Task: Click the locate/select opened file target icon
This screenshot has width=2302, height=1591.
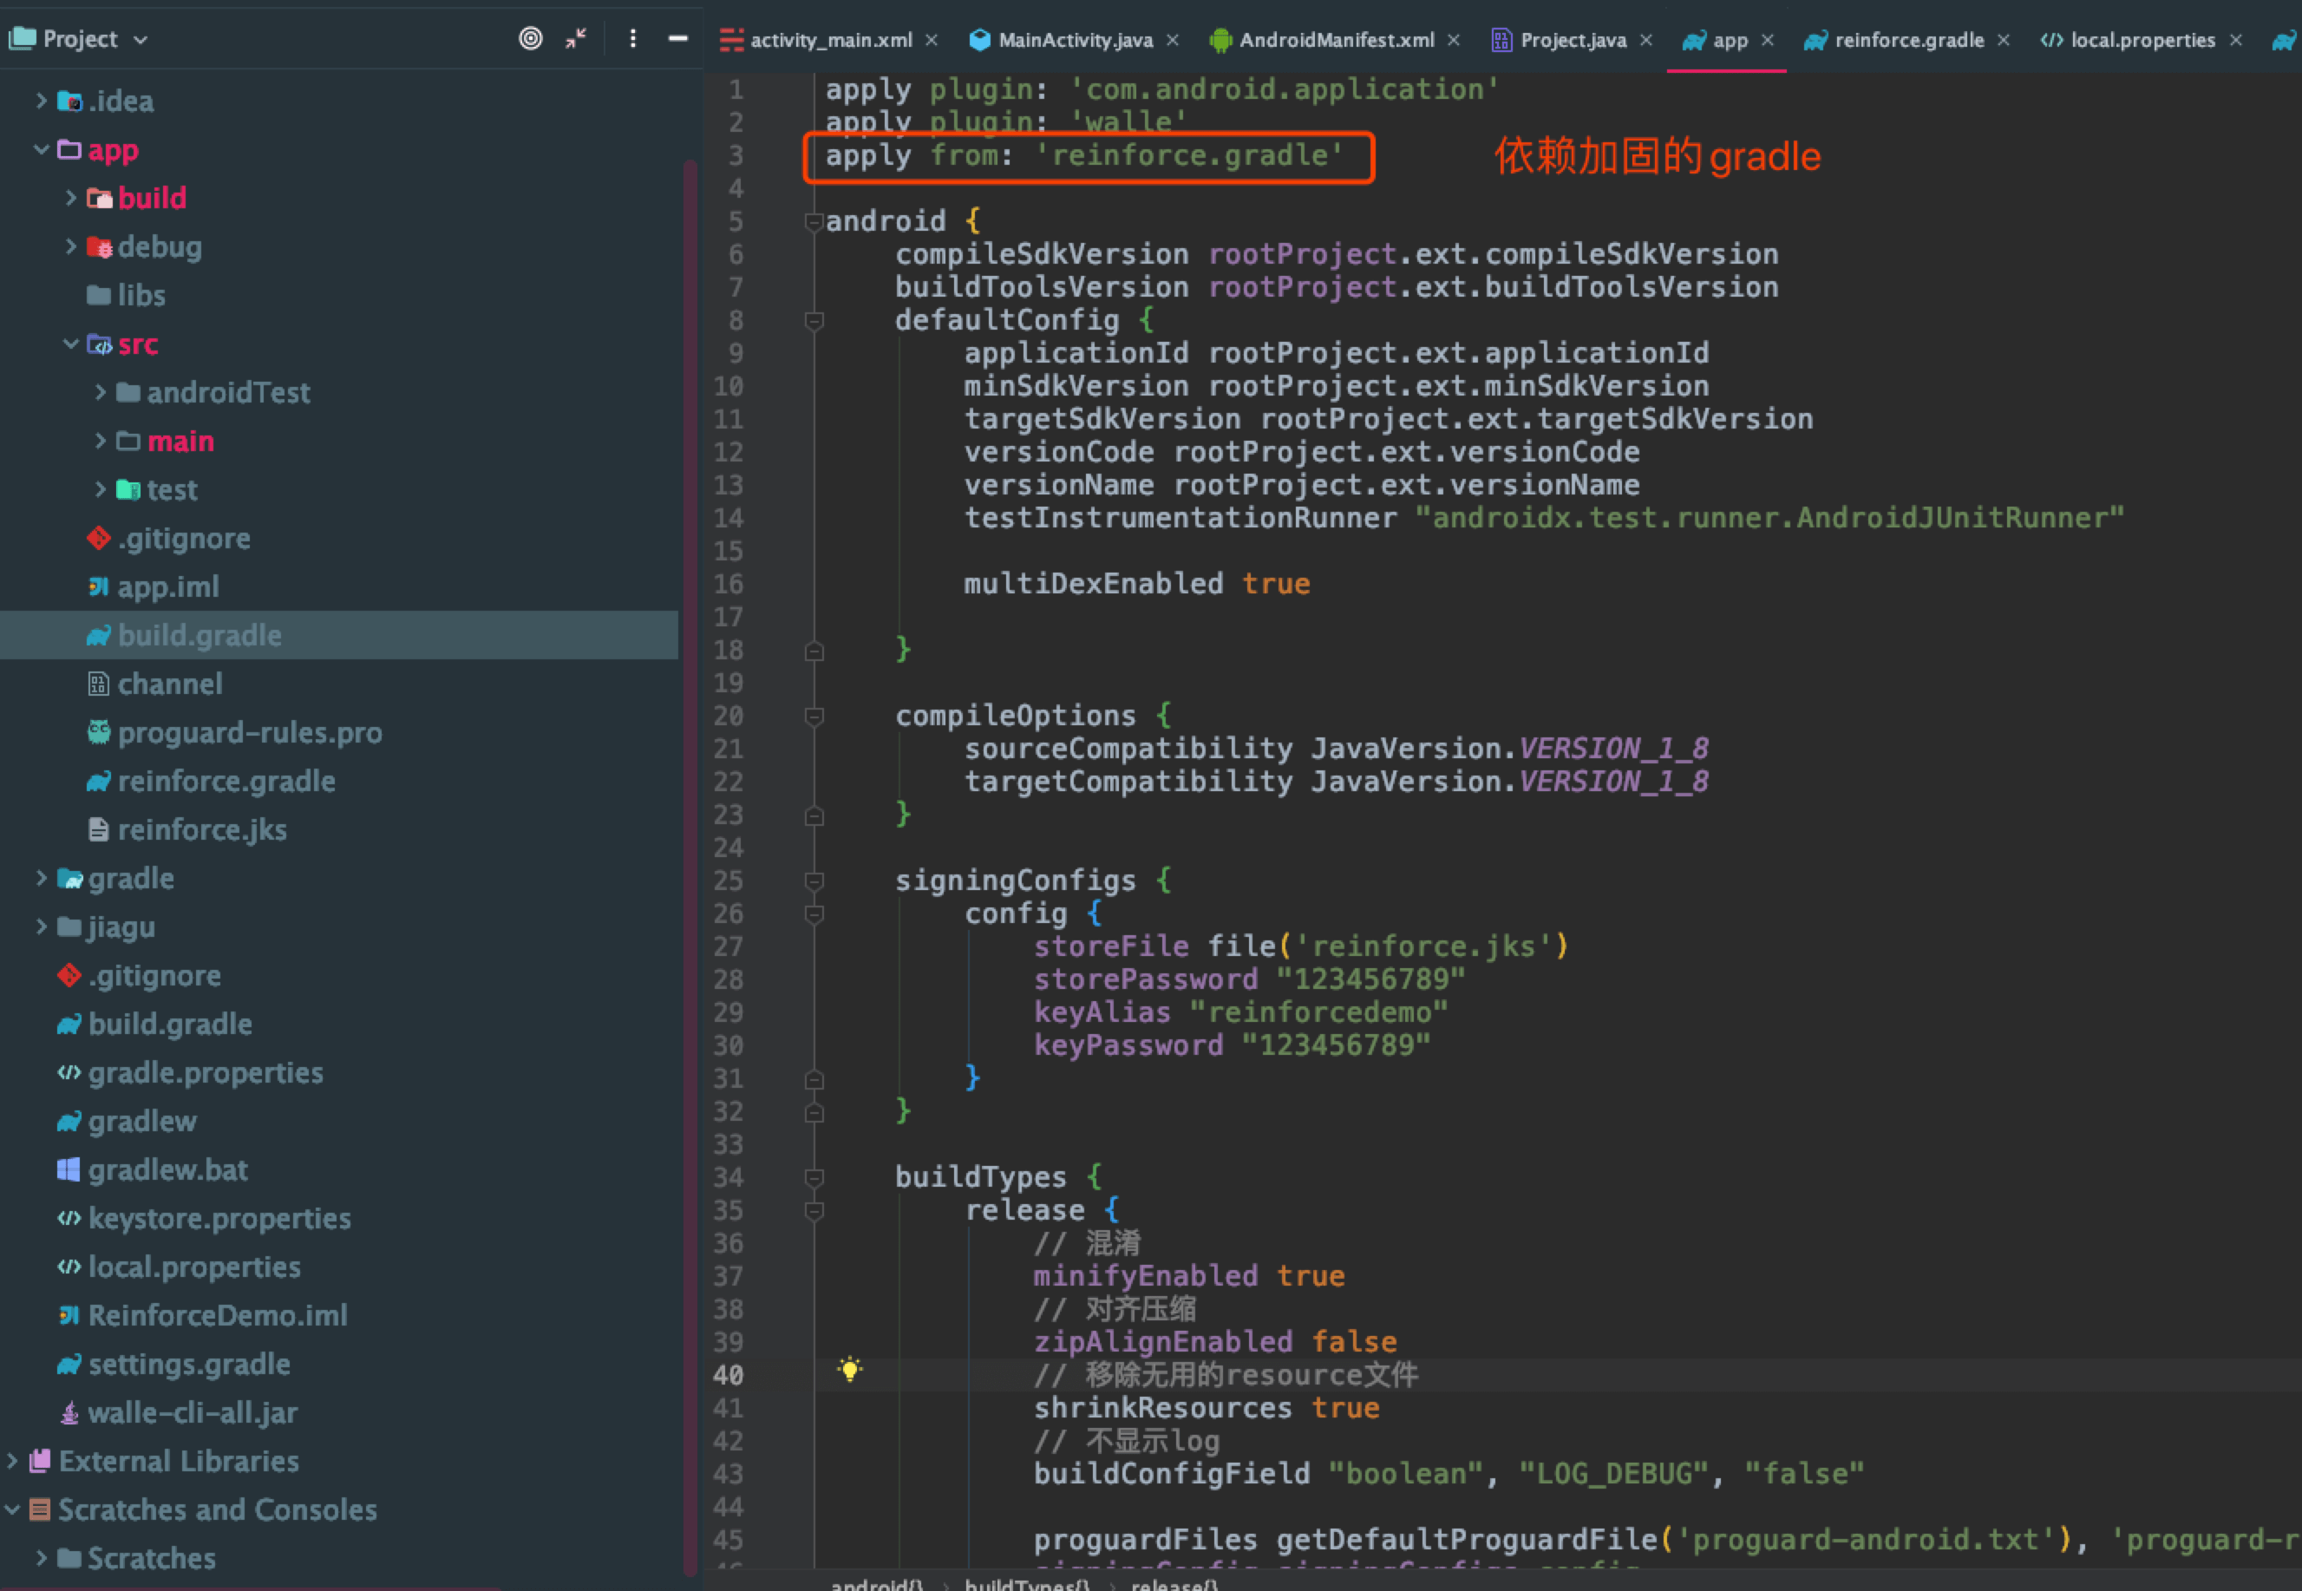Action: [x=531, y=39]
